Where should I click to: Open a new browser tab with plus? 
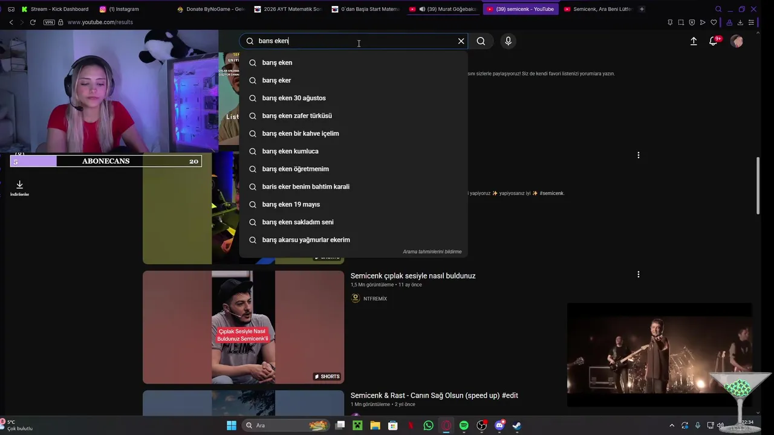pyautogui.click(x=642, y=9)
